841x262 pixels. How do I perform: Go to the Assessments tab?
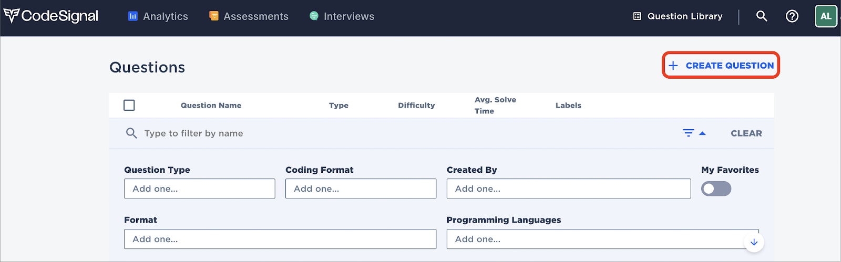249,16
